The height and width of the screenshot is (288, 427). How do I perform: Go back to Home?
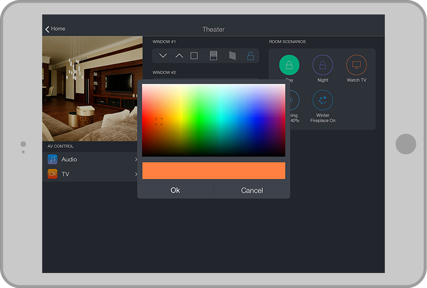(55, 29)
